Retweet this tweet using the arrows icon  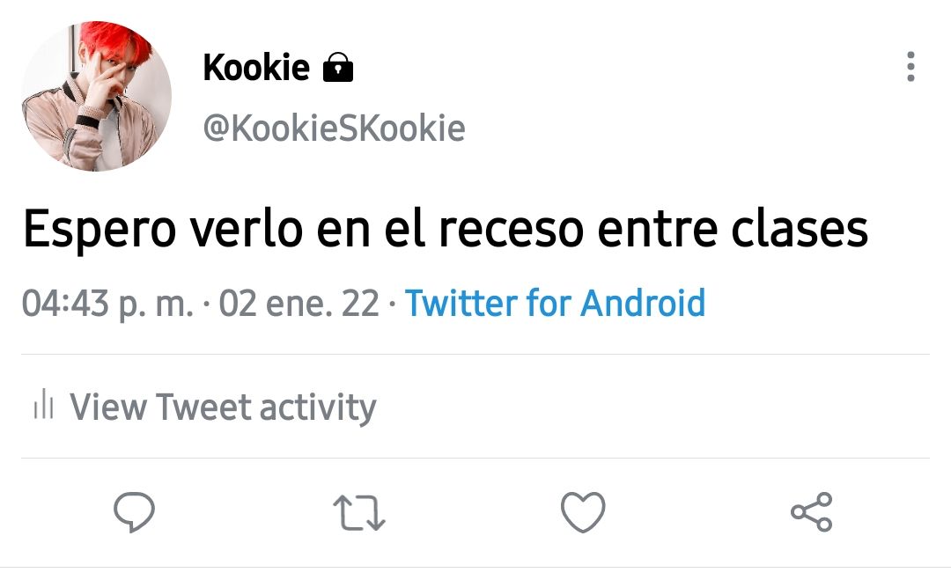[359, 513]
